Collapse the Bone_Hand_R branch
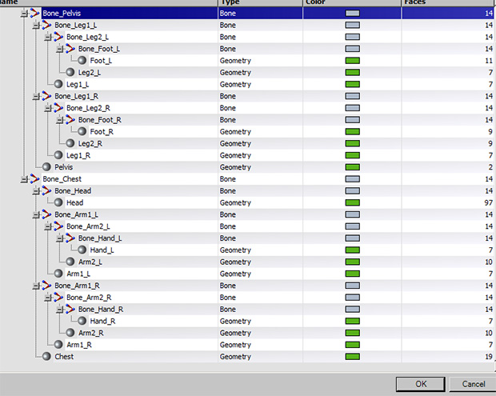The image size is (496, 396). 59,310
